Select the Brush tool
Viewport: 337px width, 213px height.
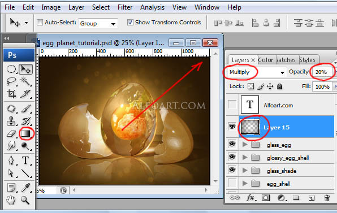coord(26,108)
